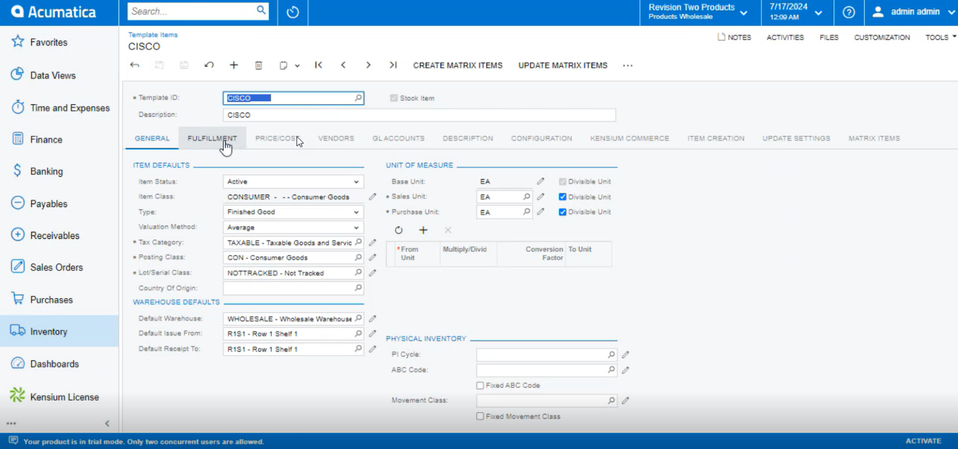The height and width of the screenshot is (449, 958).
Task: Click Update Matrix Items button
Action: (563, 65)
